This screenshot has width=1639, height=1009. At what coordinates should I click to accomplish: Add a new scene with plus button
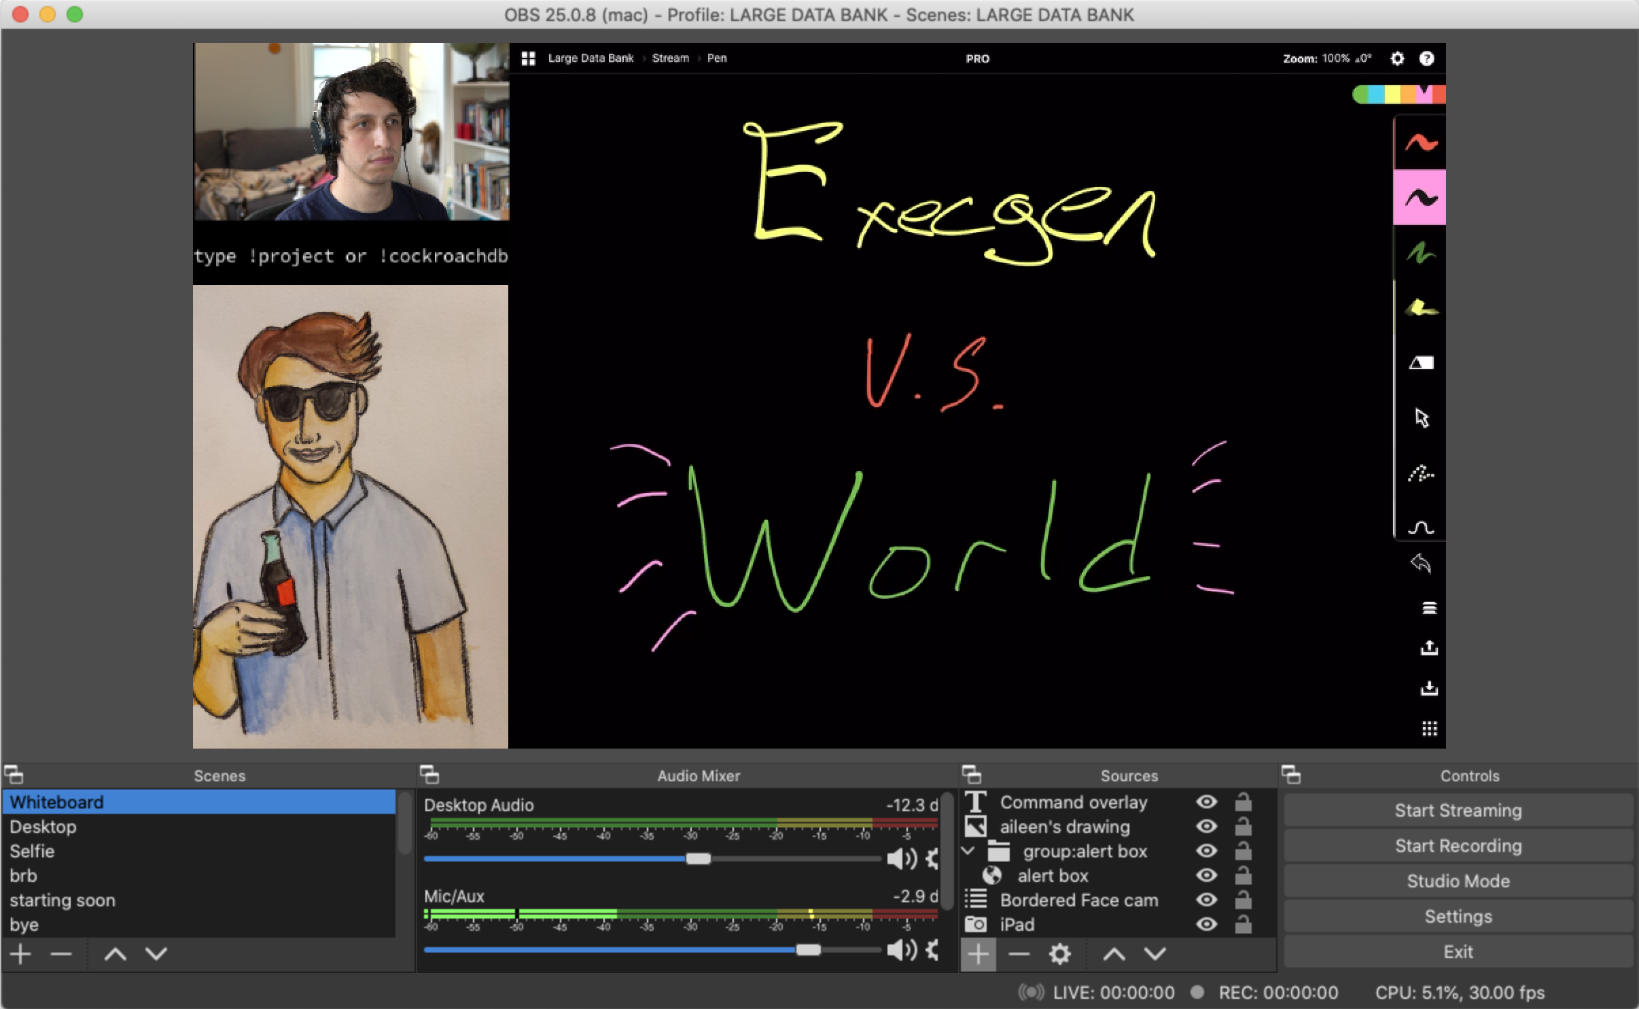pyautogui.click(x=20, y=954)
